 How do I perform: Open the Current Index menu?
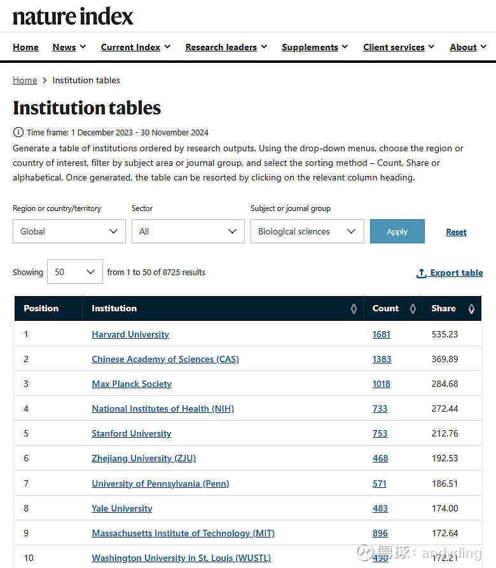[x=135, y=47]
